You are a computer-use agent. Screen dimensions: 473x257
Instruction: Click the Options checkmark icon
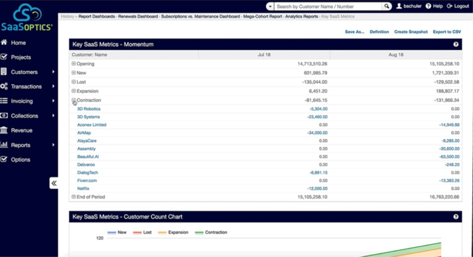coord(4,159)
